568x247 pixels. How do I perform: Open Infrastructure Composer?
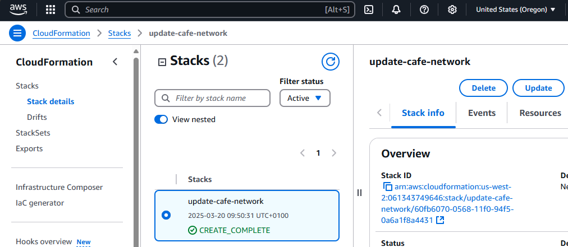tap(59, 187)
